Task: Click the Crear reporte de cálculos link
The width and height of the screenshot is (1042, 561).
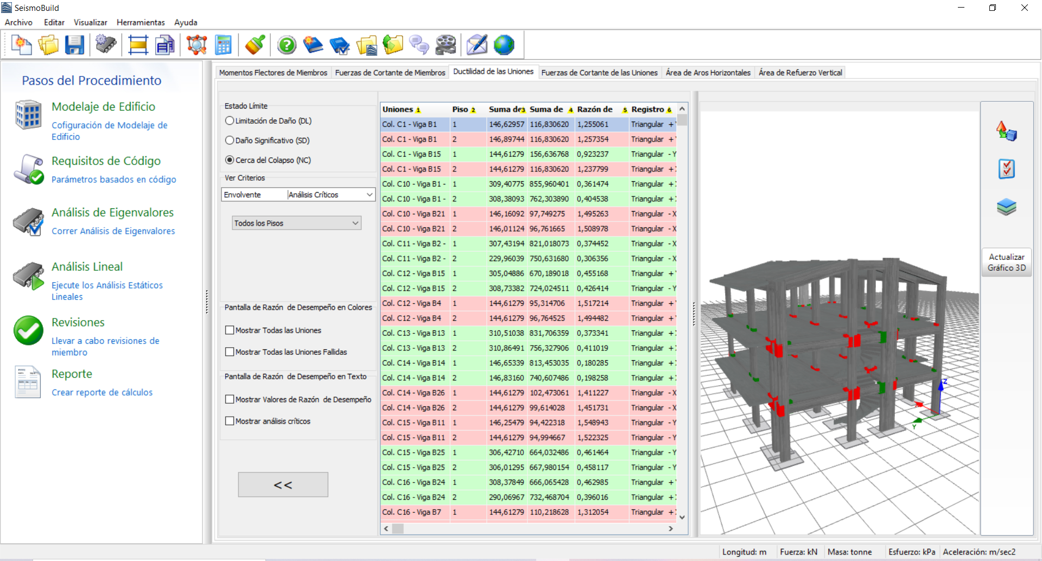Action: pos(102,392)
